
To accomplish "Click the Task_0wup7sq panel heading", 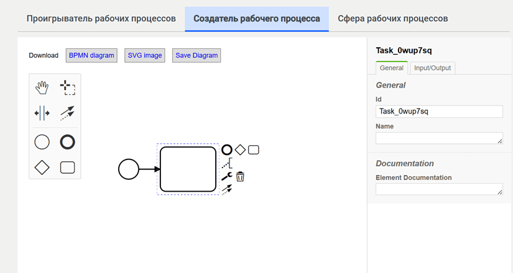I will point(404,51).
